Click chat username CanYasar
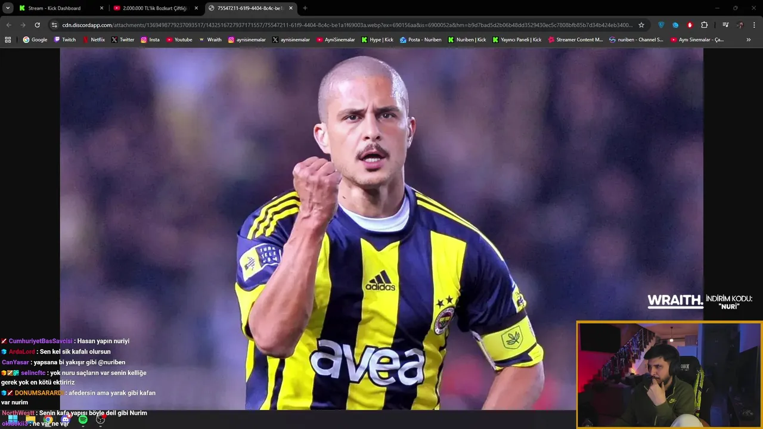The height and width of the screenshot is (429, 763). pyautogui.click(x=15, y=362)
